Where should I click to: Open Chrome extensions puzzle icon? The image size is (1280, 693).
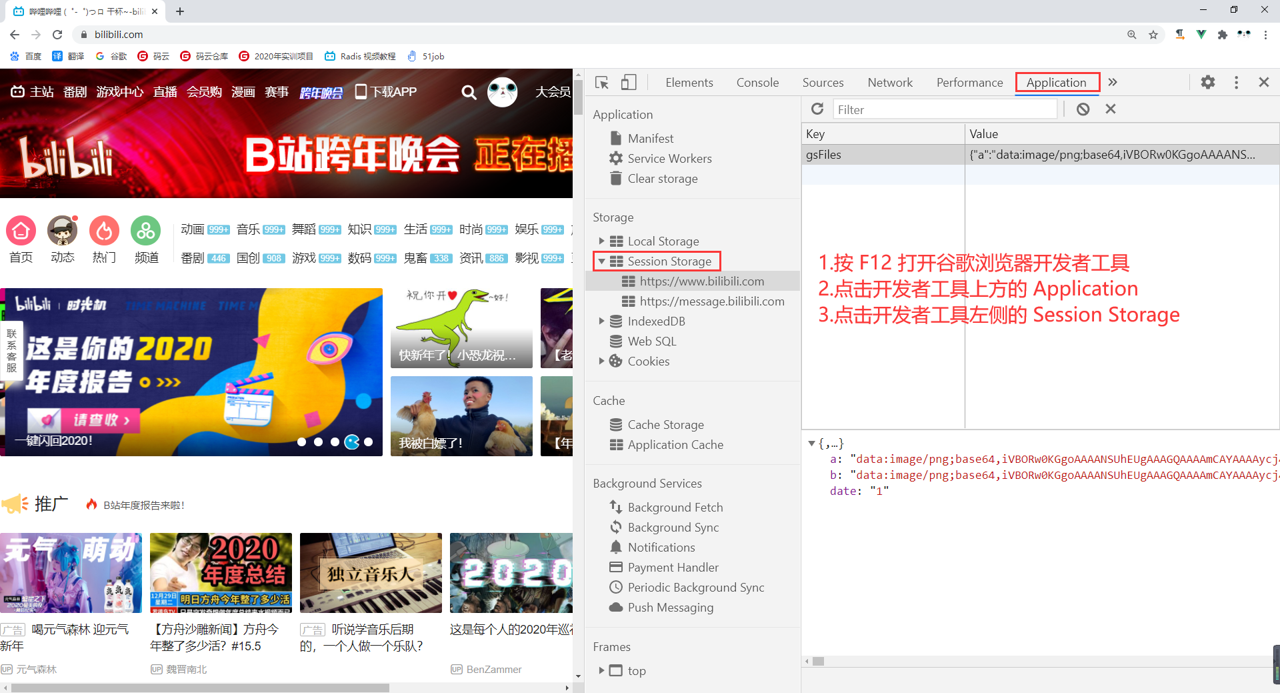pos(1222,35)
